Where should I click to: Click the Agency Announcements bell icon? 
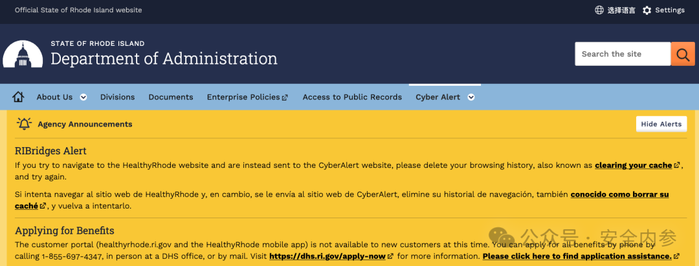click(x=24, y=124)
